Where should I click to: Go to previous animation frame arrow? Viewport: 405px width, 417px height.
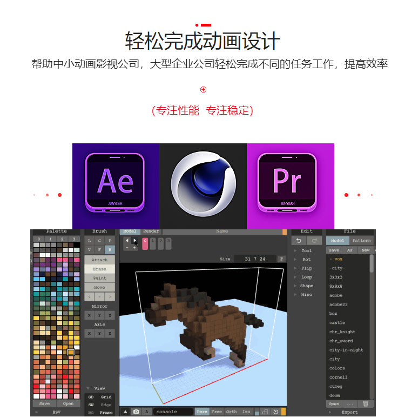tap(127, 240)
